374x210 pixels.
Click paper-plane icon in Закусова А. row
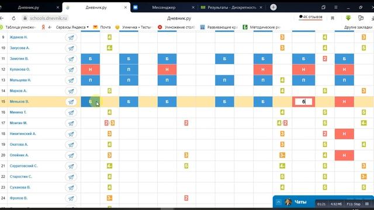(71, 48)
